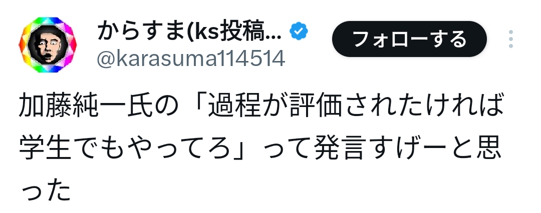Click the blue verified badge
Viewport: 541px width, 213px height.
(299, 31)
